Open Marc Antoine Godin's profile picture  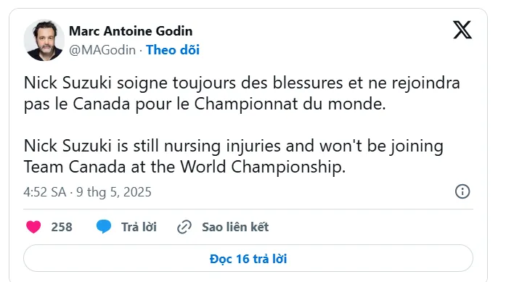click(44, 41)
